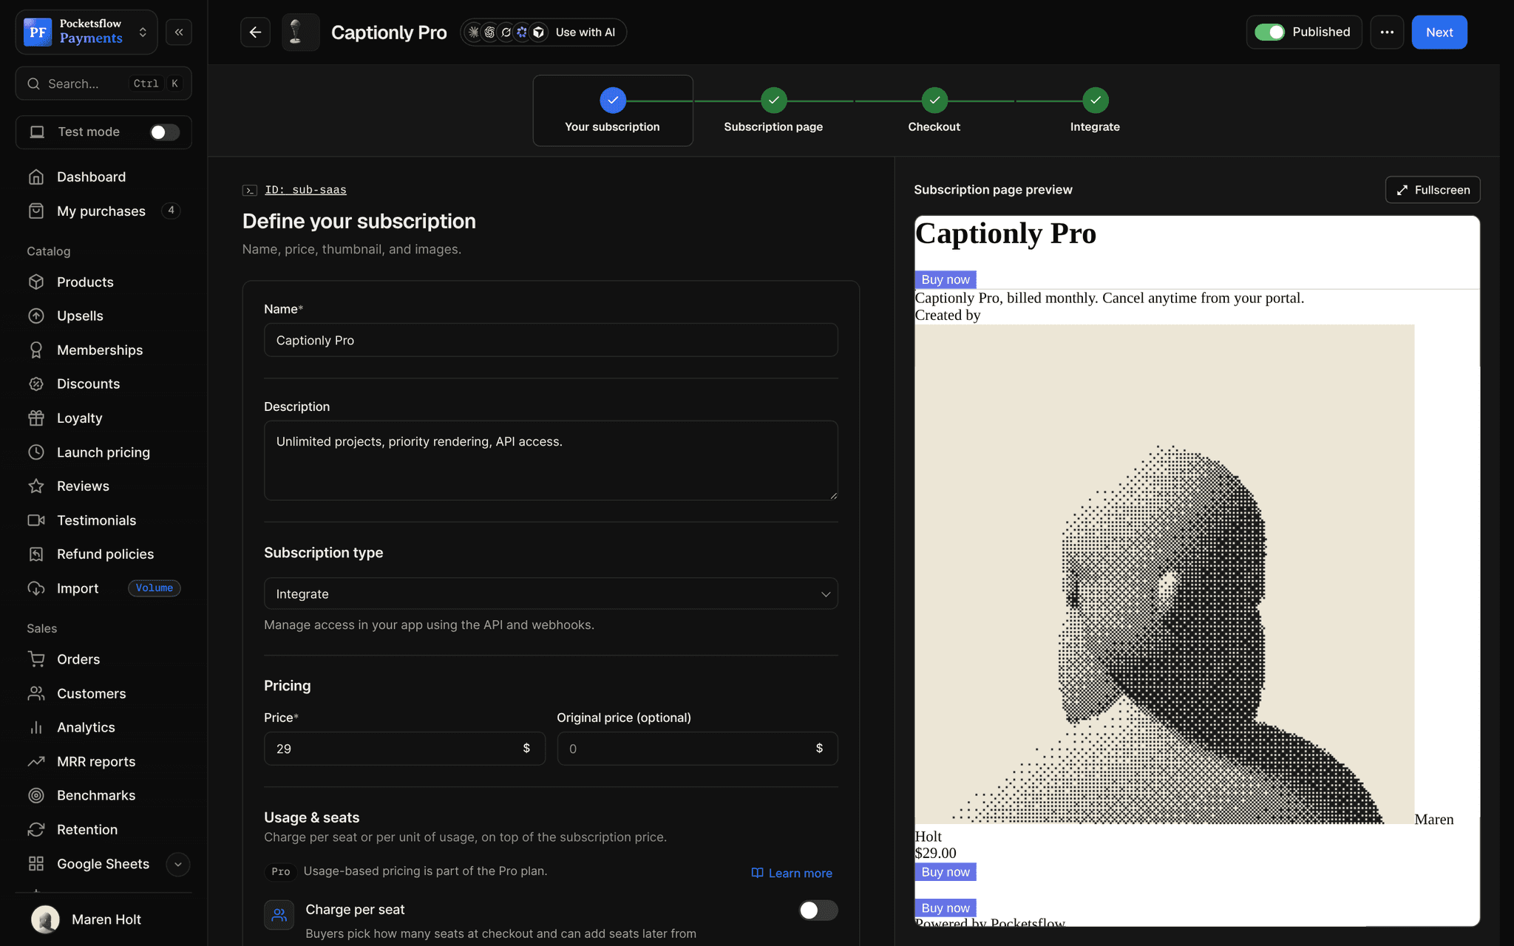Viewport: 1514px width, 946px height.
Task: Expand the Google Sheets chevron
Action: [177, 864]
